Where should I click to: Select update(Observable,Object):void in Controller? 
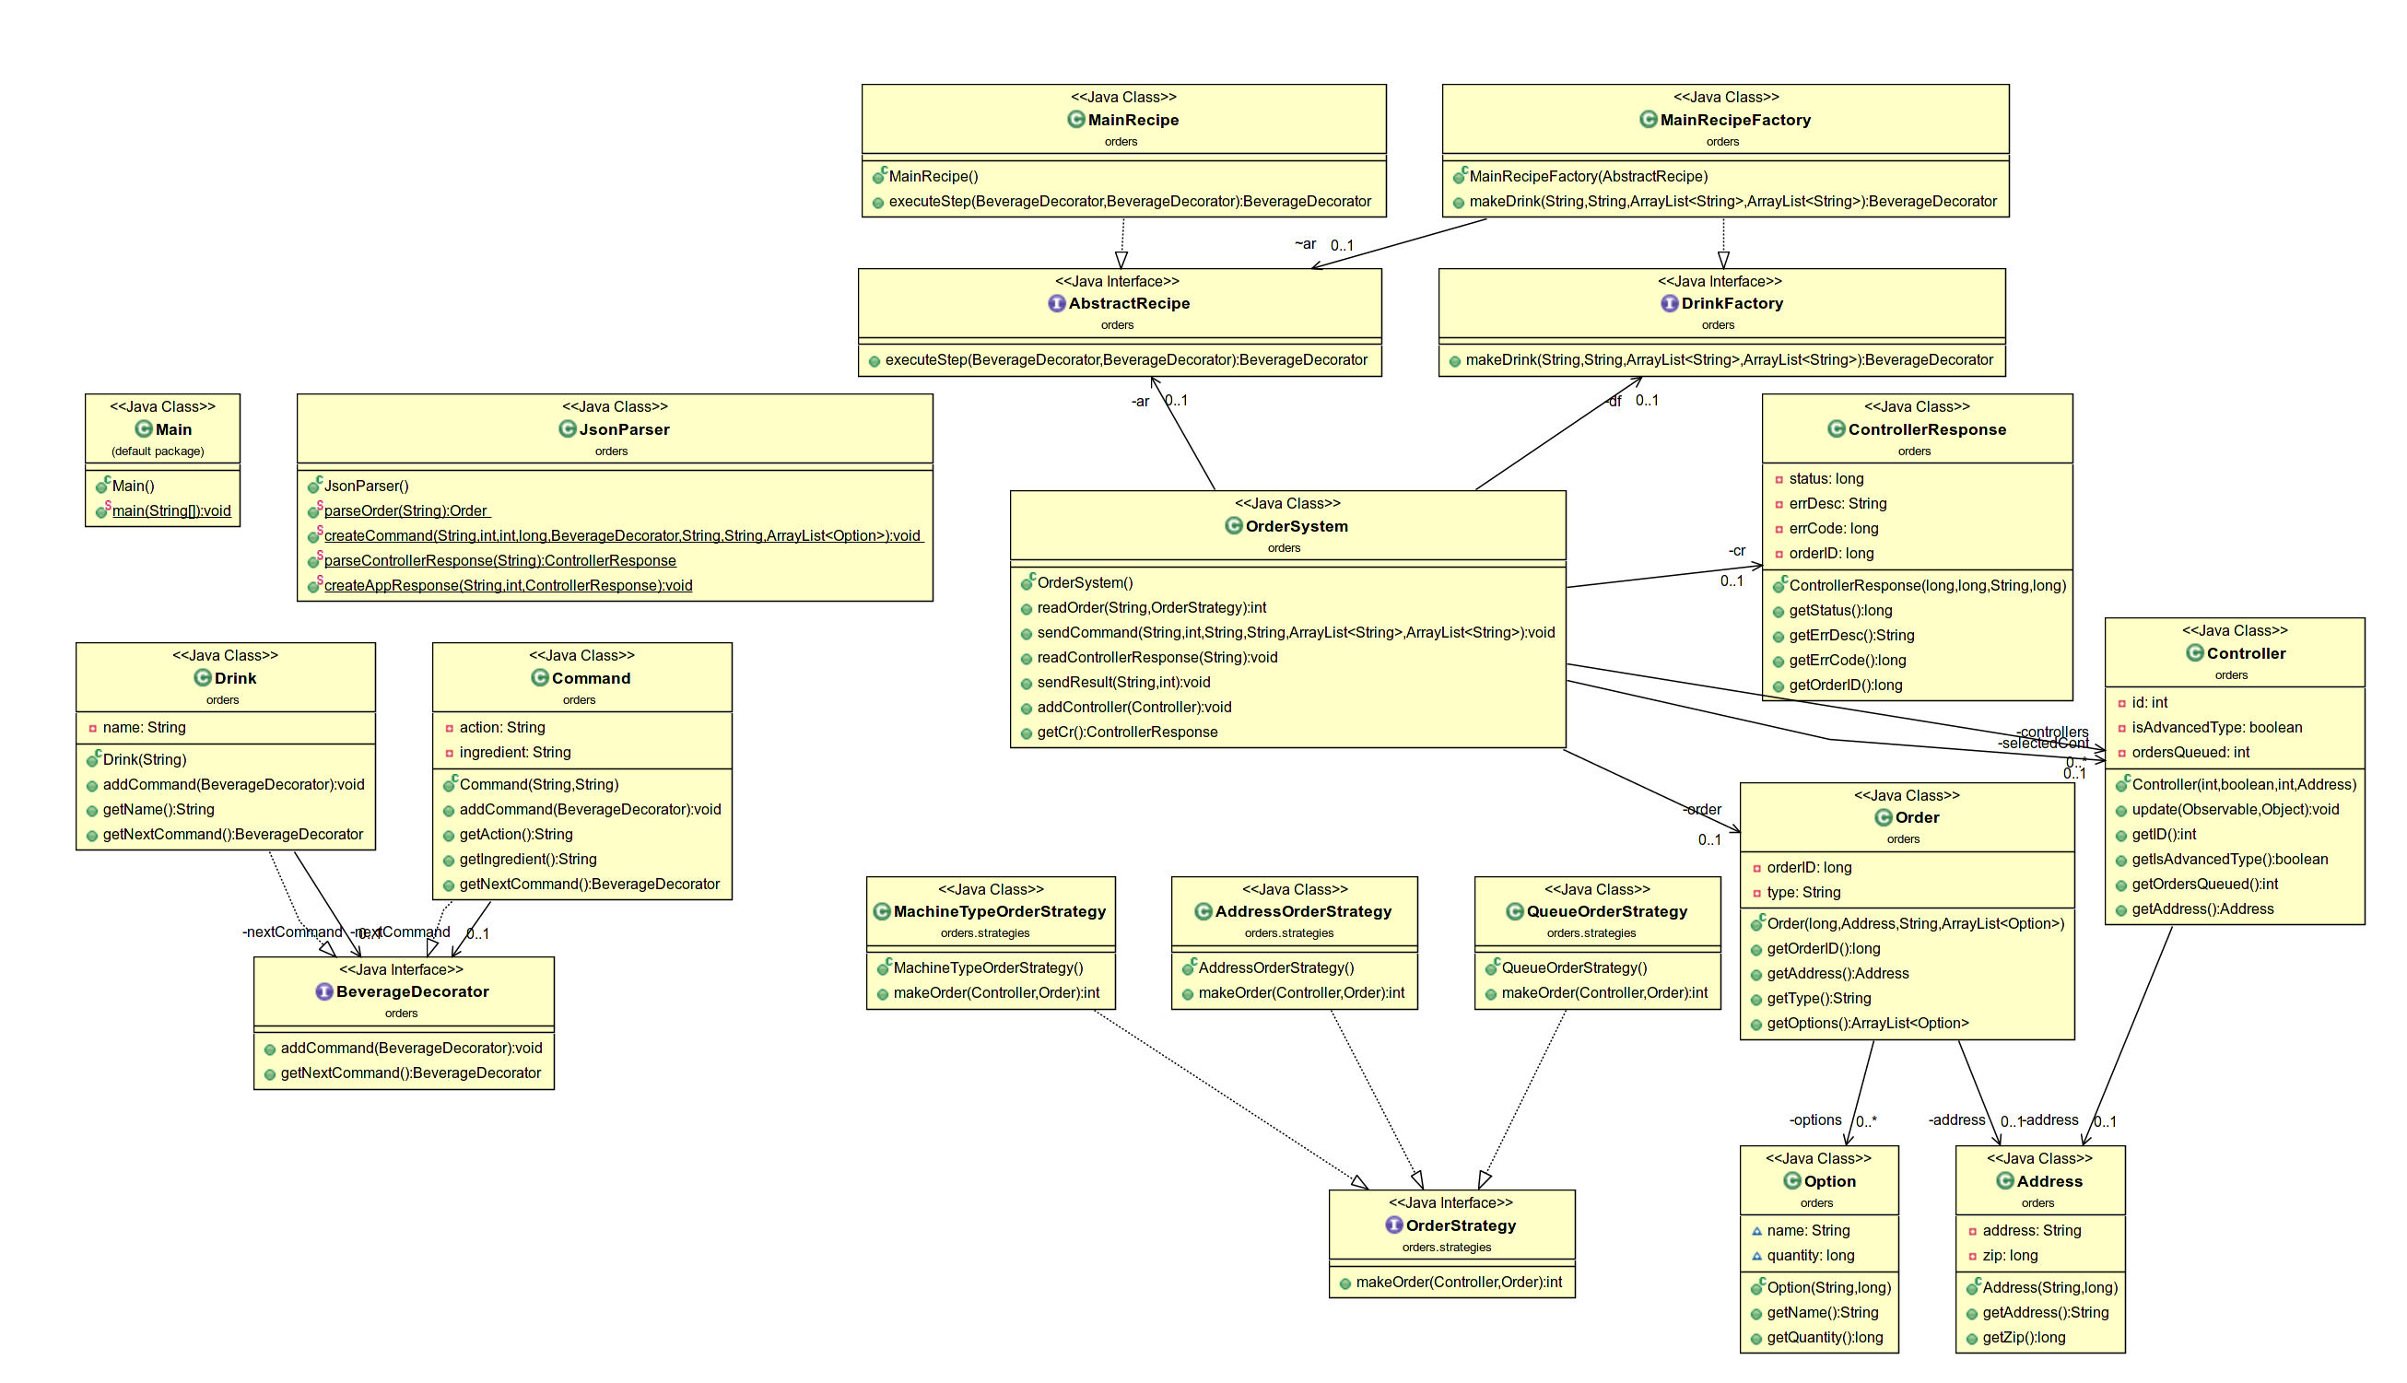click(x=2235, y=809)
